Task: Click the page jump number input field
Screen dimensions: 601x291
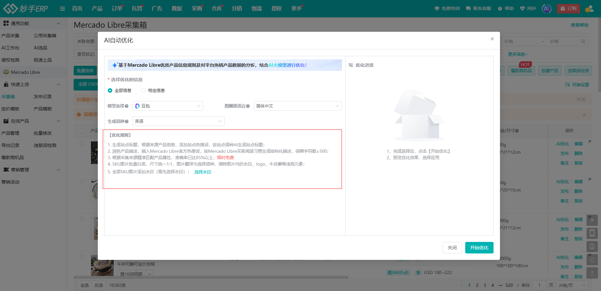Action: click(540, 285)
